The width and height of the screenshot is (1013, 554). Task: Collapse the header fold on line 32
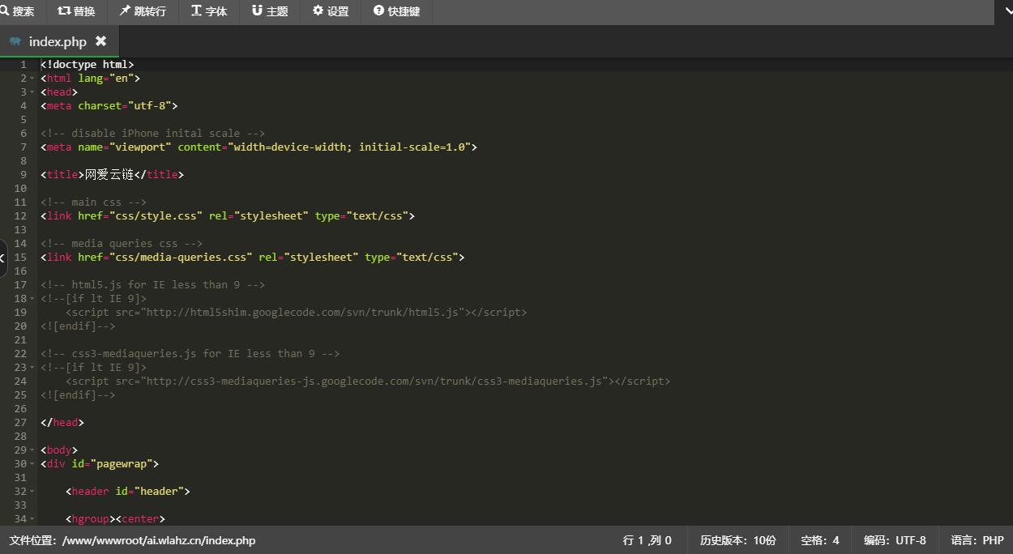[32, 492]
